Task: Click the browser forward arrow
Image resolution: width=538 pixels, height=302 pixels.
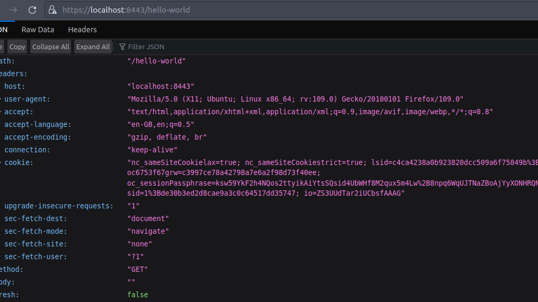Action: tap(13, 10)
